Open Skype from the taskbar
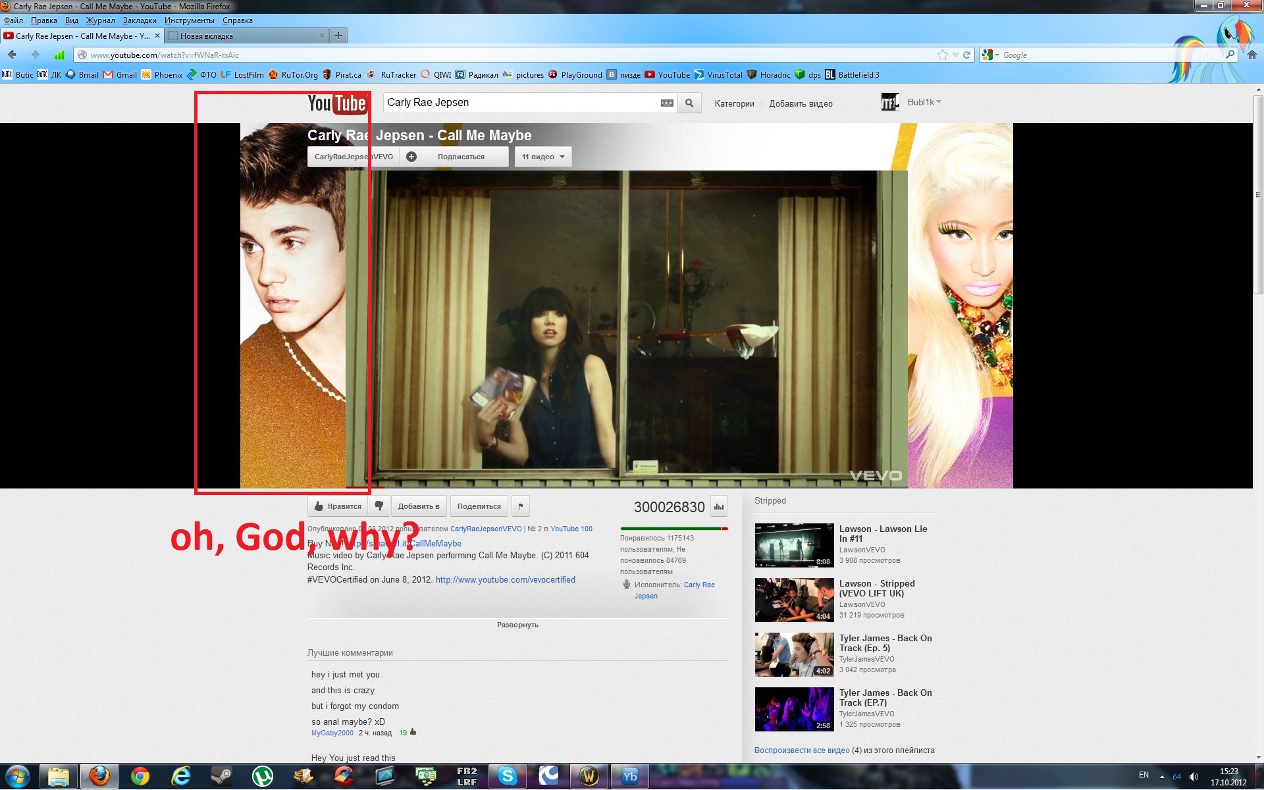 (x=507, y=776)
